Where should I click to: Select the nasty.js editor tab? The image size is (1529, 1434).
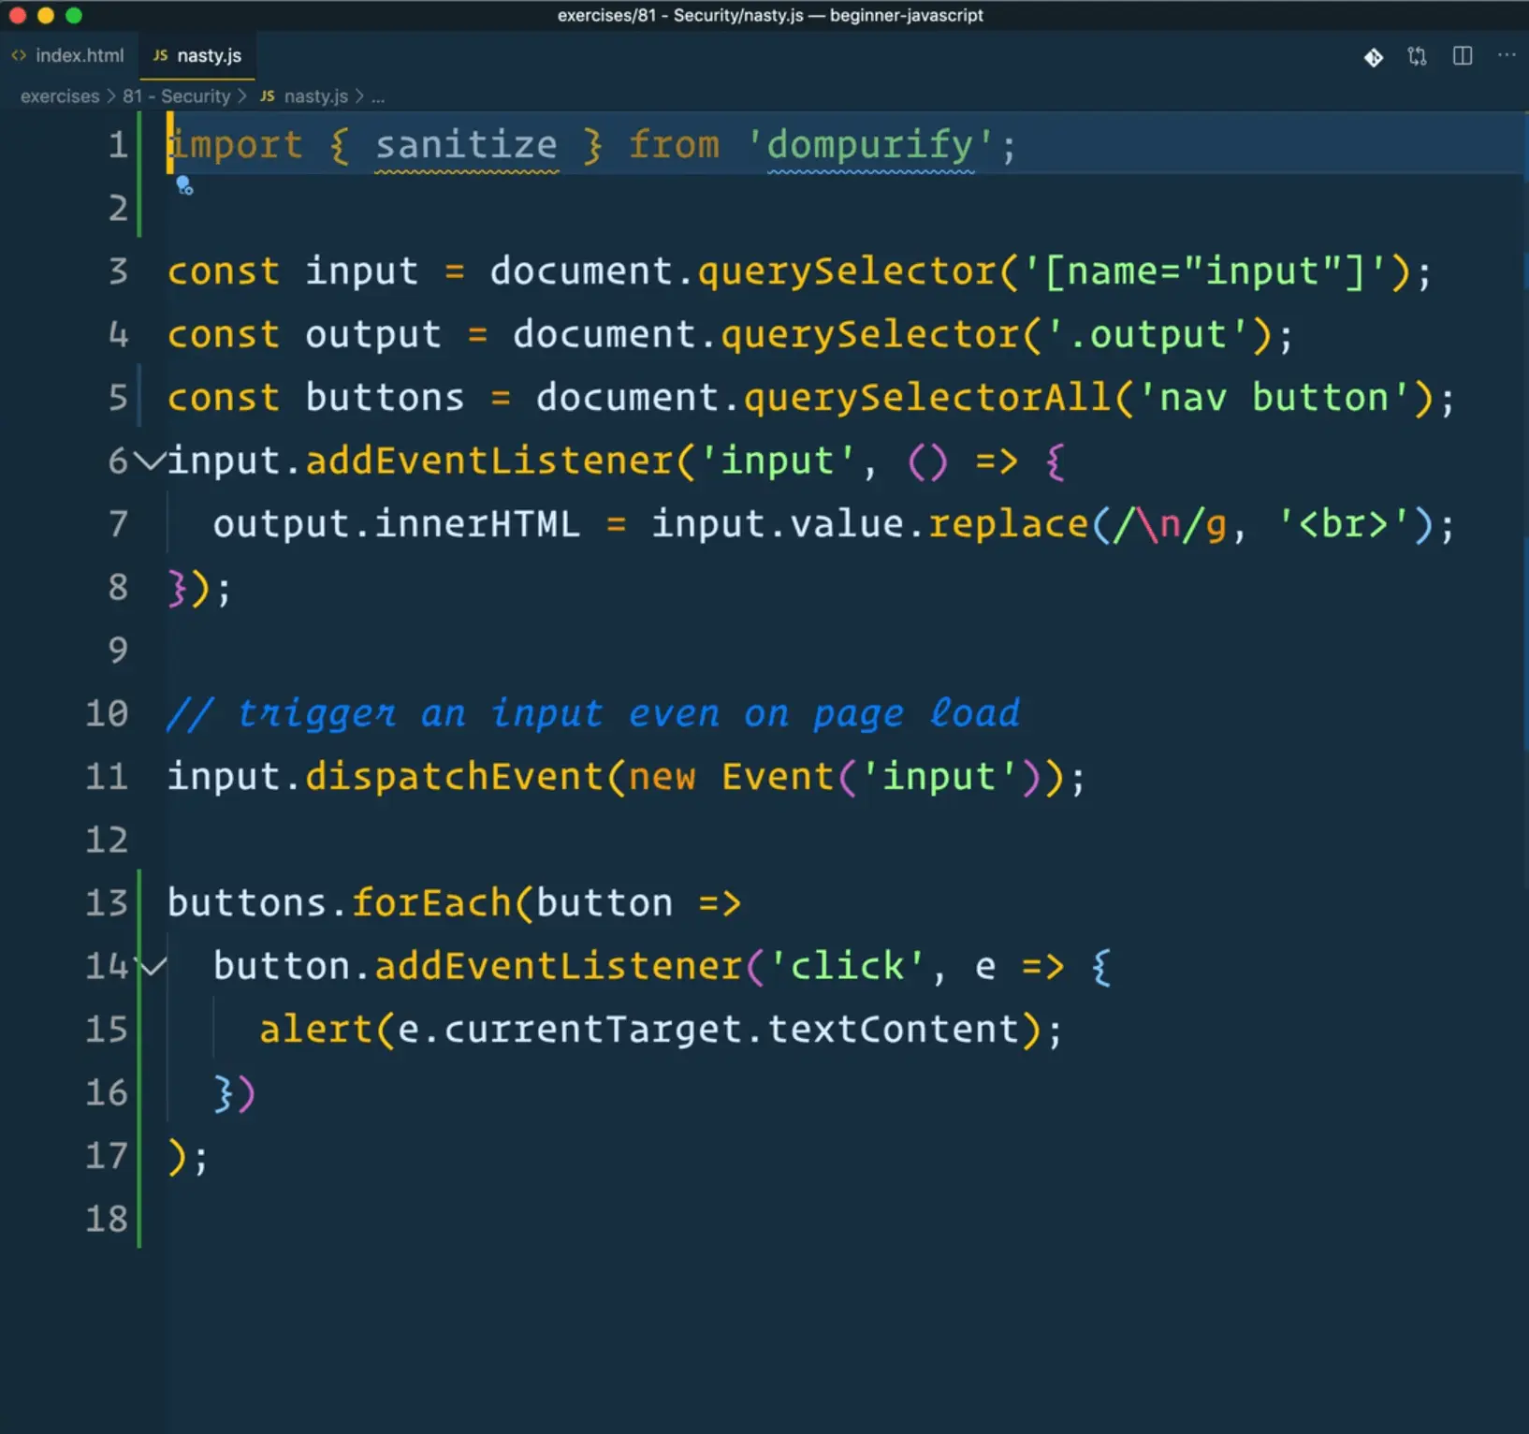tap(209, 56)
